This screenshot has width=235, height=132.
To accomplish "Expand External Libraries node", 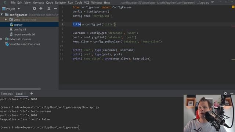I will pyautogui.click(x=1, y=39).
